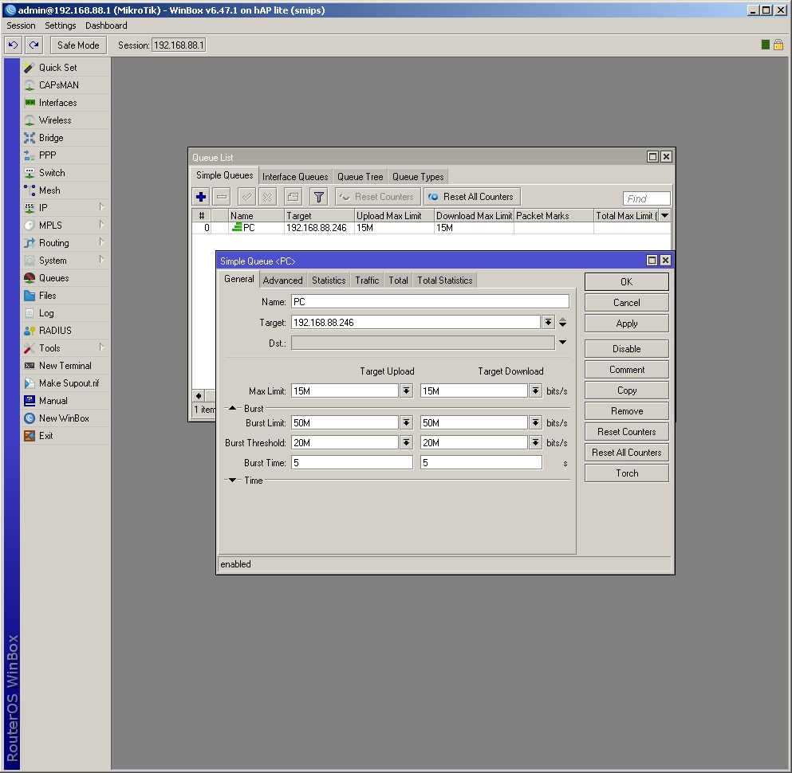Click Apply button
The width and height of the screenshot is (792, 773).
[627, 324]
